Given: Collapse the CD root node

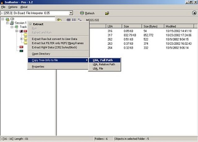Looking at the screenshot, I should tap(3, 19).
